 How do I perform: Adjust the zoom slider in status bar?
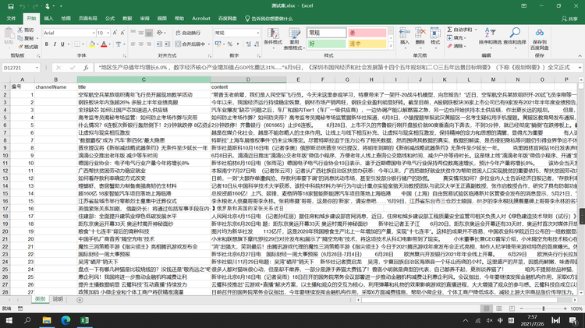[543, 309]
